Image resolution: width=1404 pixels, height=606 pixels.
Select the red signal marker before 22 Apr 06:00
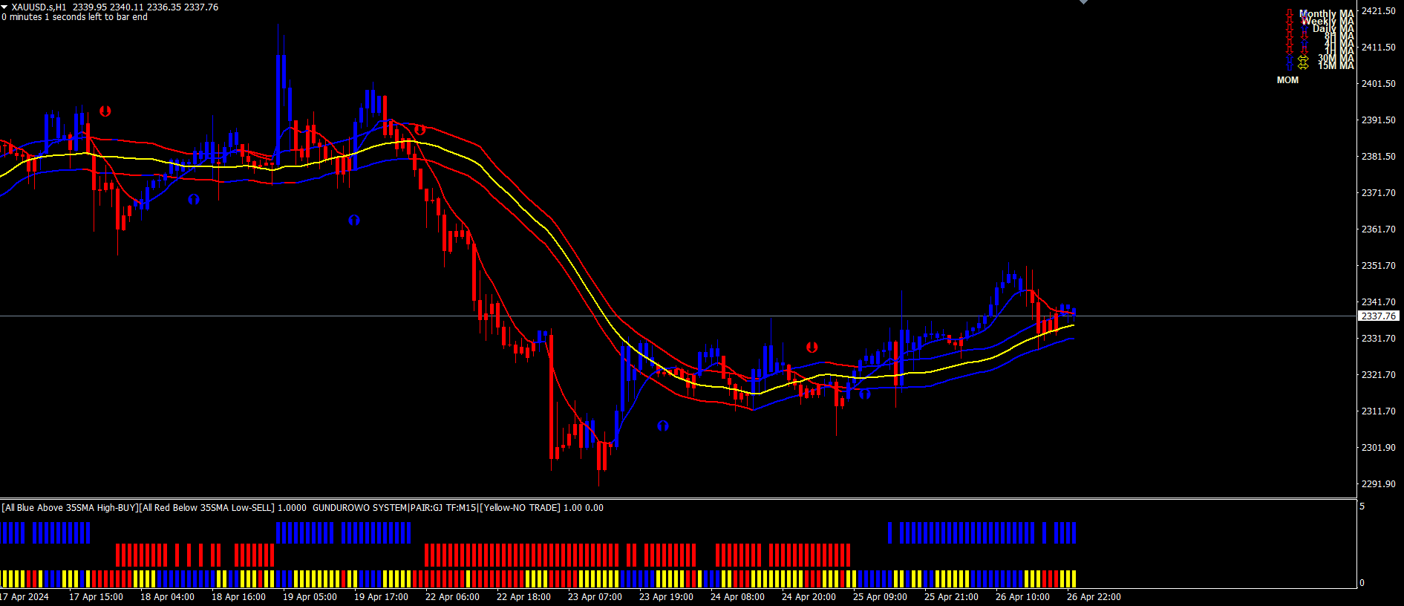coord(420,129)
